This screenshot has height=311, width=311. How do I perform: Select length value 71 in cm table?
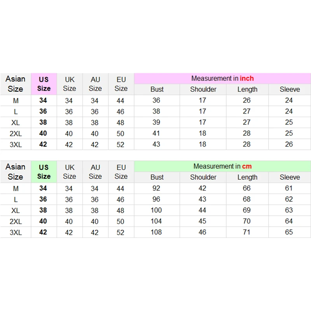(x=246, y=232)
